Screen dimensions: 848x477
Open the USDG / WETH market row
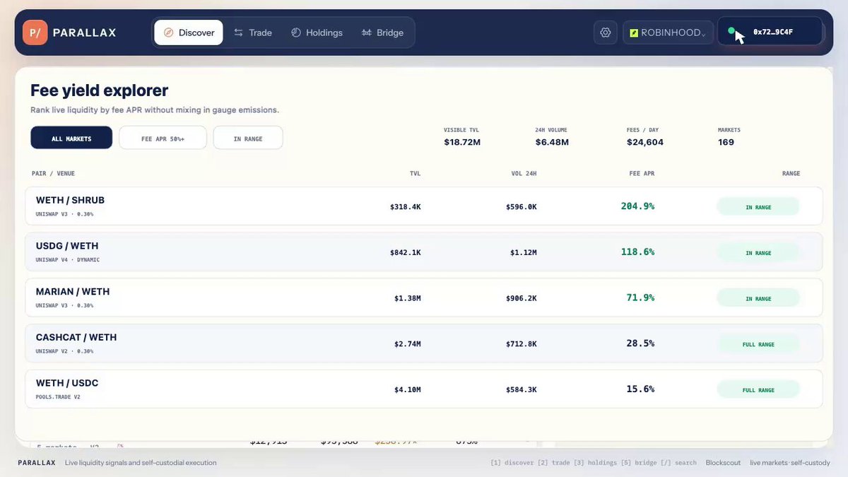tap(424, 252)
